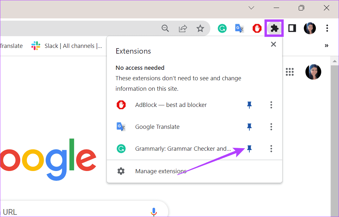Click the Grammarly: Grammar Checker entry
This screenshot has width=339, height=217.
pos(183,148)
